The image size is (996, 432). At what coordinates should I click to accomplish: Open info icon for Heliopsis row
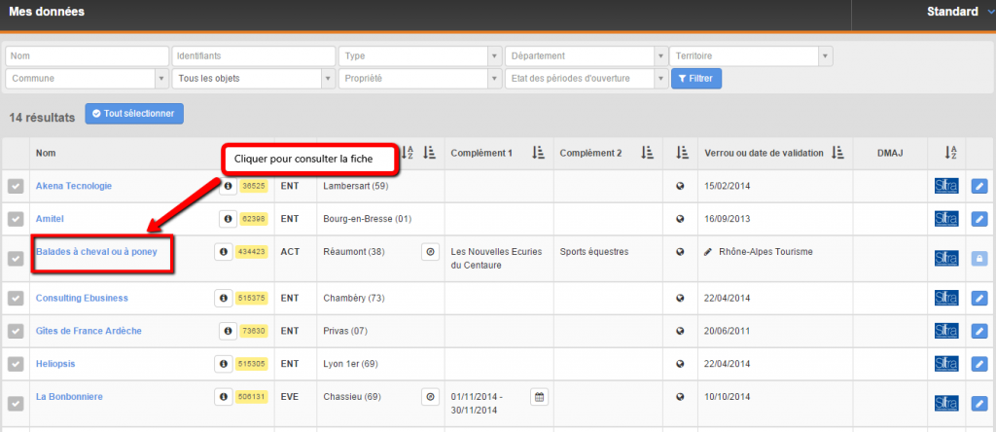click(223, 364)
